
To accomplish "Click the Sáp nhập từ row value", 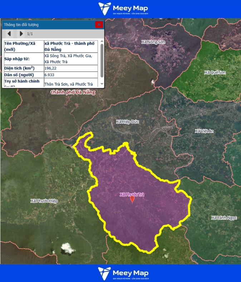I will pyautogui.click(x=70, y=59).
